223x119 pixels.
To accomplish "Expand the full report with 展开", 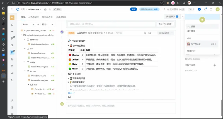I will (71, 93).
